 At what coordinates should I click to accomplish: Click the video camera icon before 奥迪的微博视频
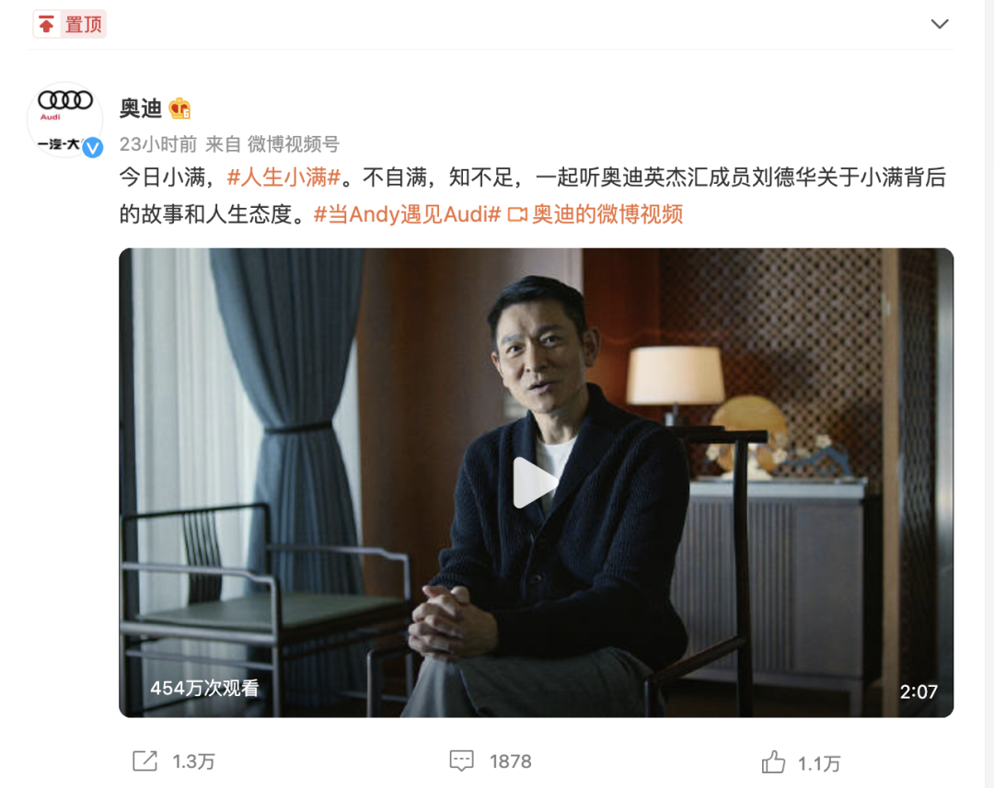tap(517, 215)
